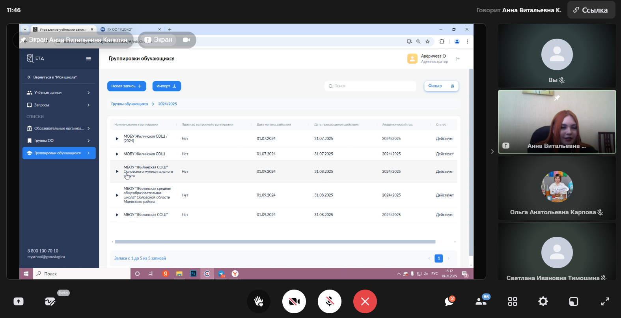Switch to picture-in-picture mini window
Viewport: 621px width, 318px height.
(x=574, y=301)
